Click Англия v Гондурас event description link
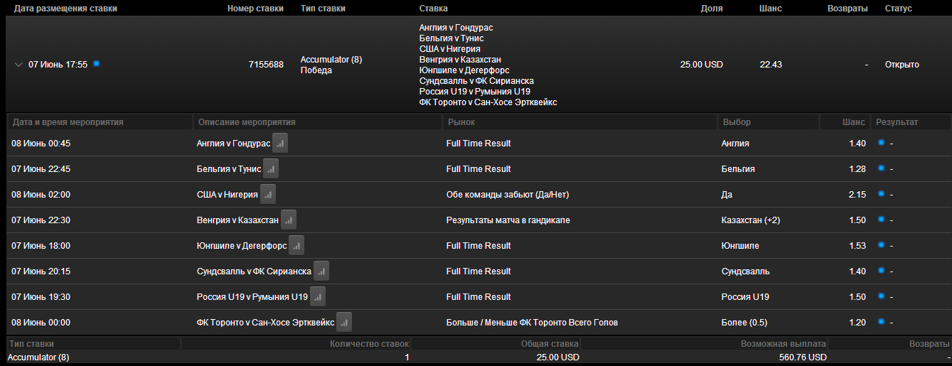Image resolution: width=952 pixels, height=366 pixels. point(233,144)
